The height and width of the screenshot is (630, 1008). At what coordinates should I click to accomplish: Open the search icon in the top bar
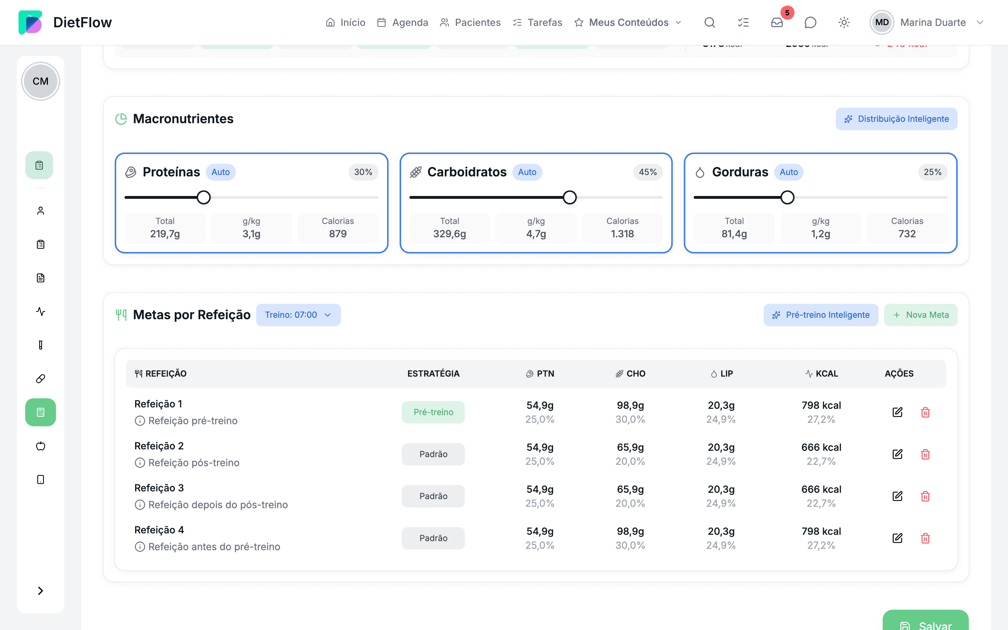[x=710, y=22]
